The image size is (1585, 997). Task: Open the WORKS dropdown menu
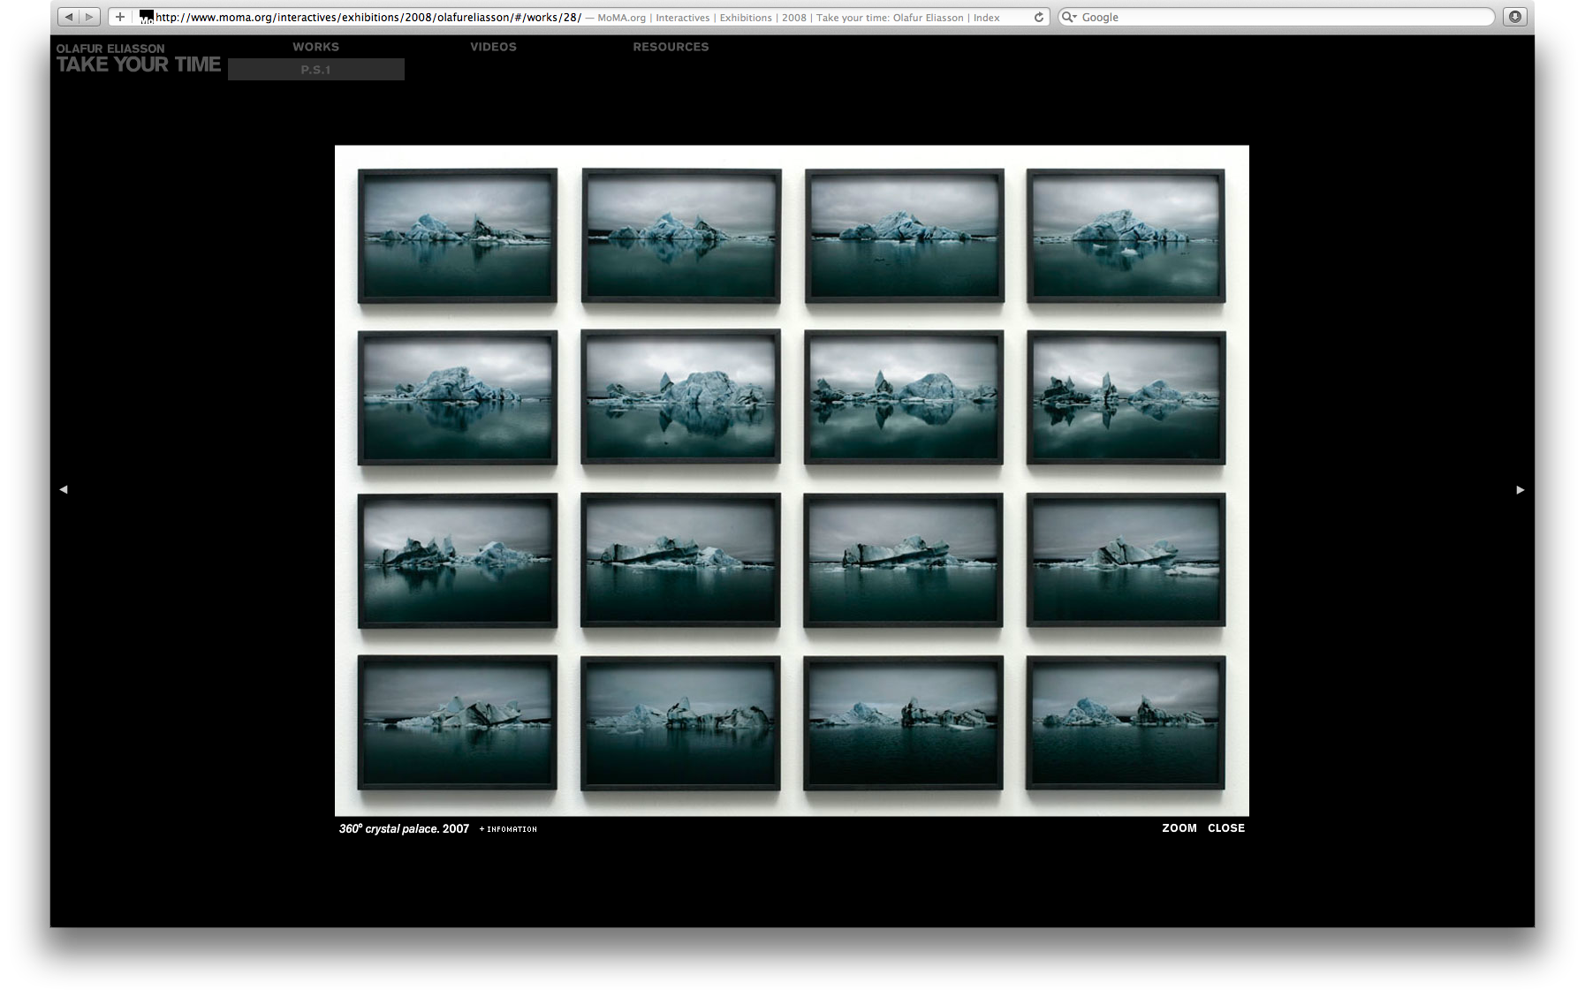315,47
